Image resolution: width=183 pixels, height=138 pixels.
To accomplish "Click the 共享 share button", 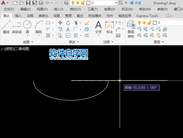I will pyautogui.click(x=135, y=3).
